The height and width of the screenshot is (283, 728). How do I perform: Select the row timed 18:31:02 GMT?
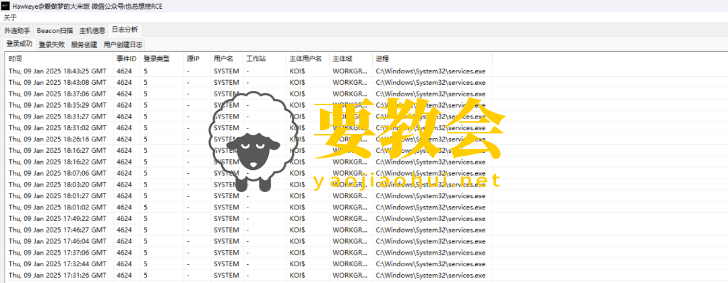click(248, 127)
